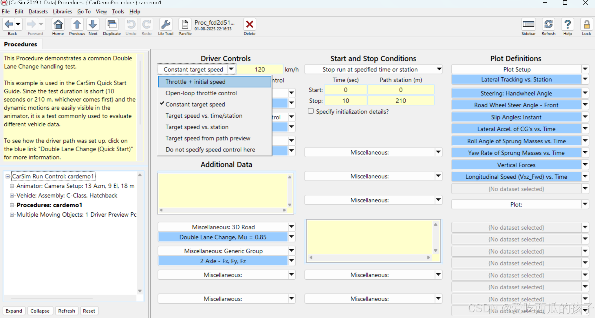Click the Expand button below tree
Screen dimensions: 595x318
pyautogui.click(x=14, y=311)
